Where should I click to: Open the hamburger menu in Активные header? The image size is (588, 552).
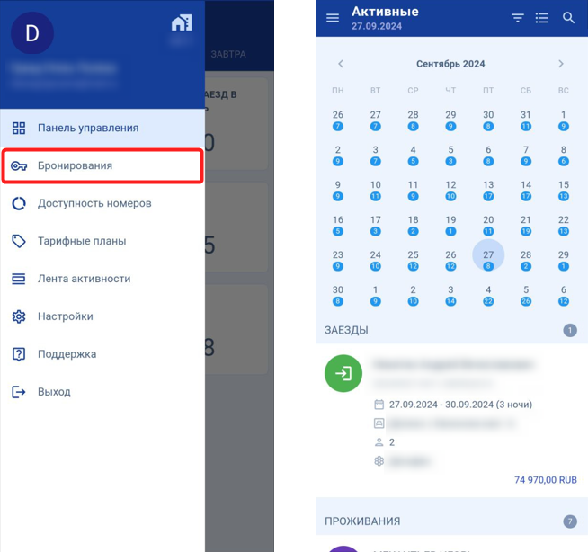pyautogui.click(x=333, y=18)
